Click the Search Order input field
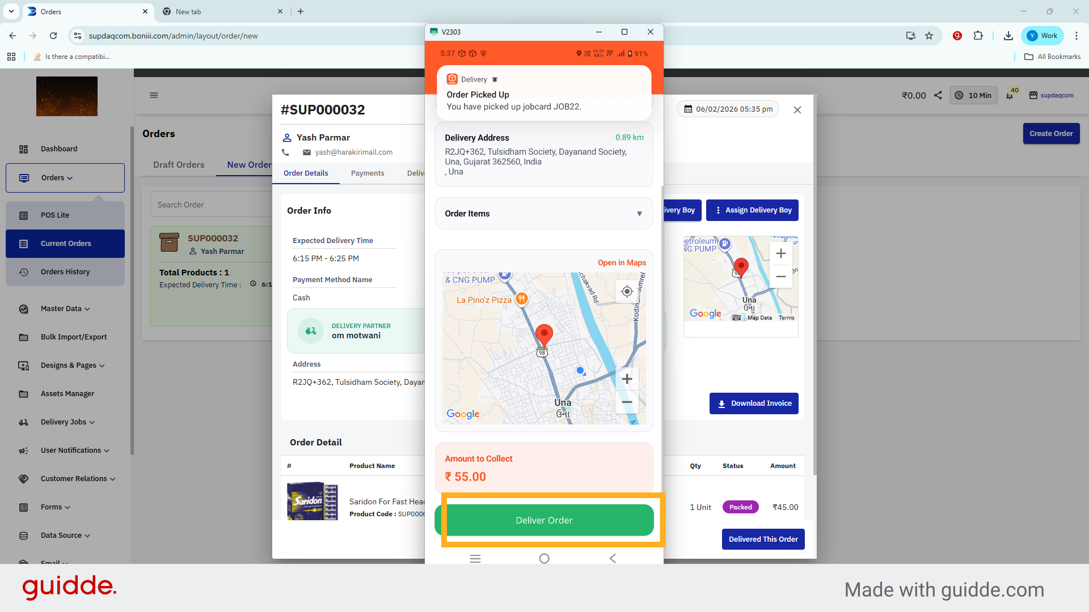The image size is (1089, 612). [x=212, y=205]
